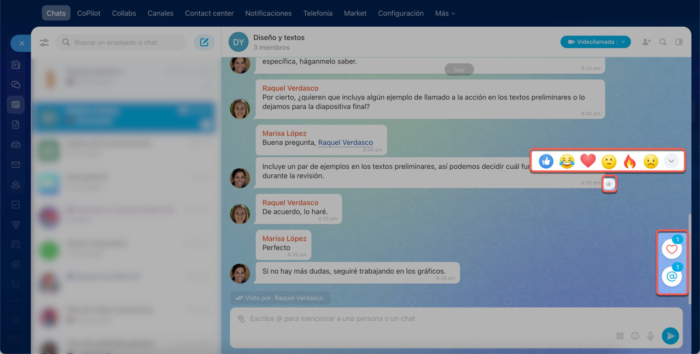
Task: Toggle the chat sidebar panel icon
Action: 679,42
